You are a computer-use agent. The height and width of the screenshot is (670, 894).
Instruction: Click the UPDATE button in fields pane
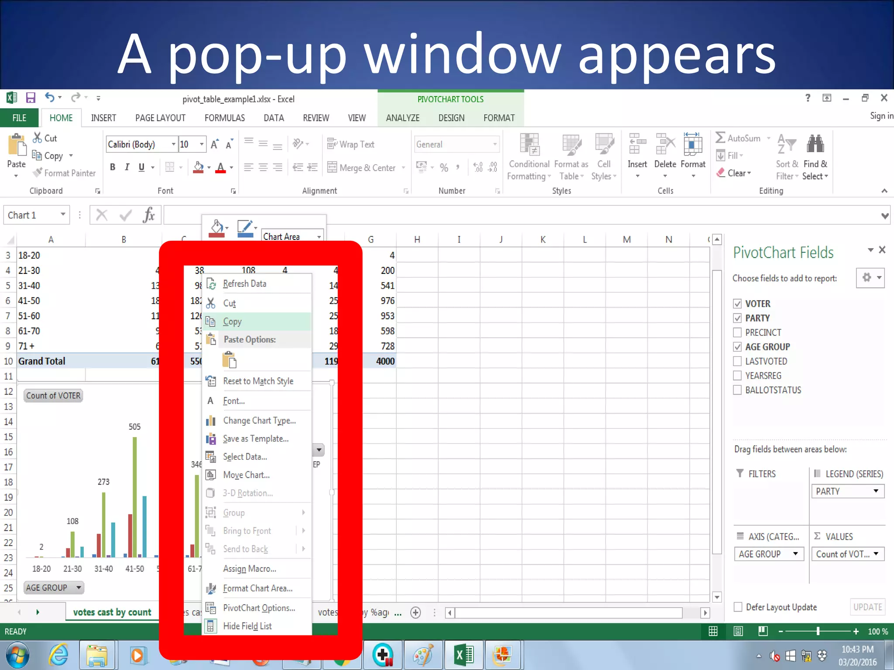pyautogui.click(x=867, y=607)
